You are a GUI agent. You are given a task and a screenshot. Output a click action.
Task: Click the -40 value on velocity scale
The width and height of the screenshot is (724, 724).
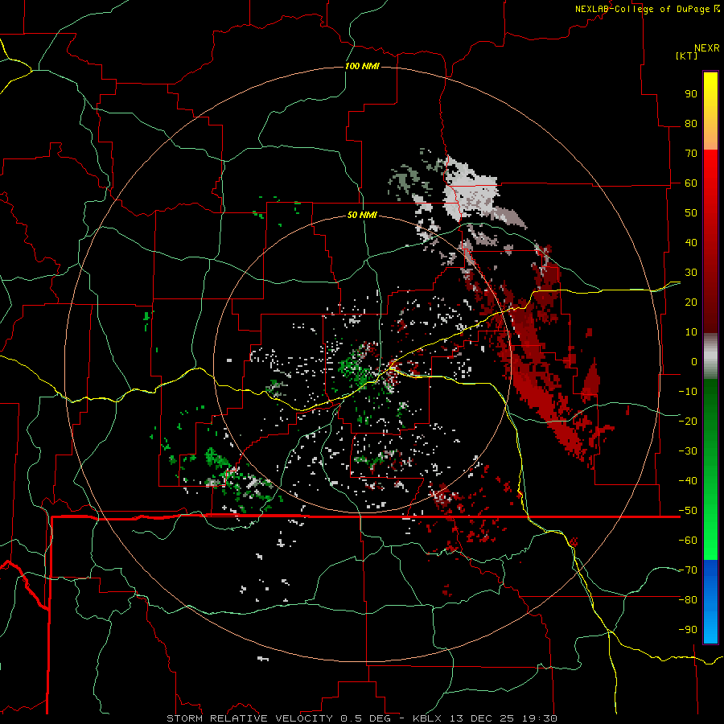point(688,481)
